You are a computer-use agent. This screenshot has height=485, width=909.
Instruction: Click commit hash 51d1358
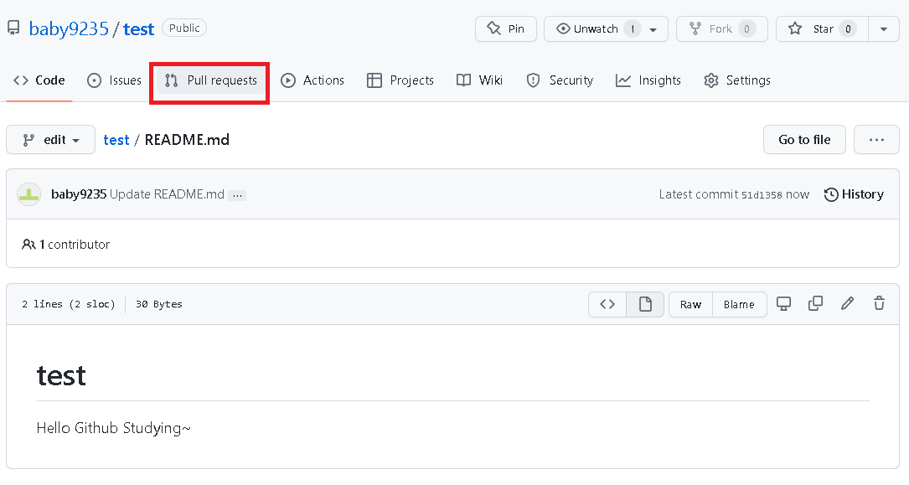(x=762, y=194)
